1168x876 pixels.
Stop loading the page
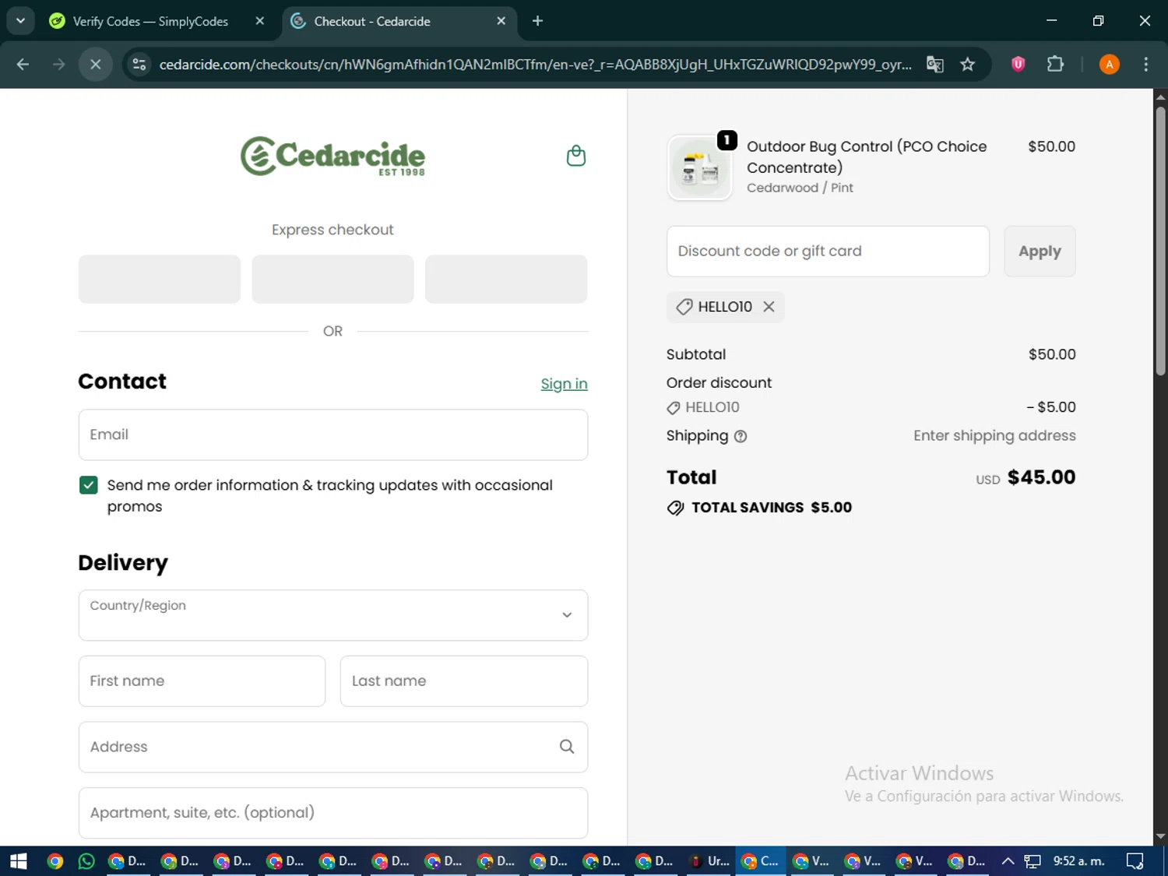coord(95,65)
